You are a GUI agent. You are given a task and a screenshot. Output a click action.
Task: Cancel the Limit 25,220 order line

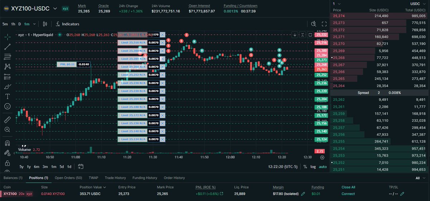[x=163, y=91]
